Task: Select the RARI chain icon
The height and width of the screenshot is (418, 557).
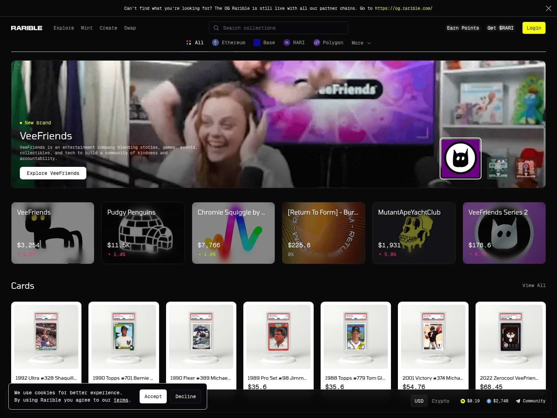Action: (x=287, y=42)
